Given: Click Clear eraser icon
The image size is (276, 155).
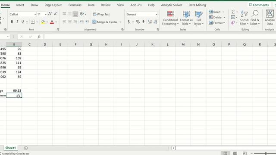Looking at the screenshot, I should pyautogui.click(x=233, y=23).
